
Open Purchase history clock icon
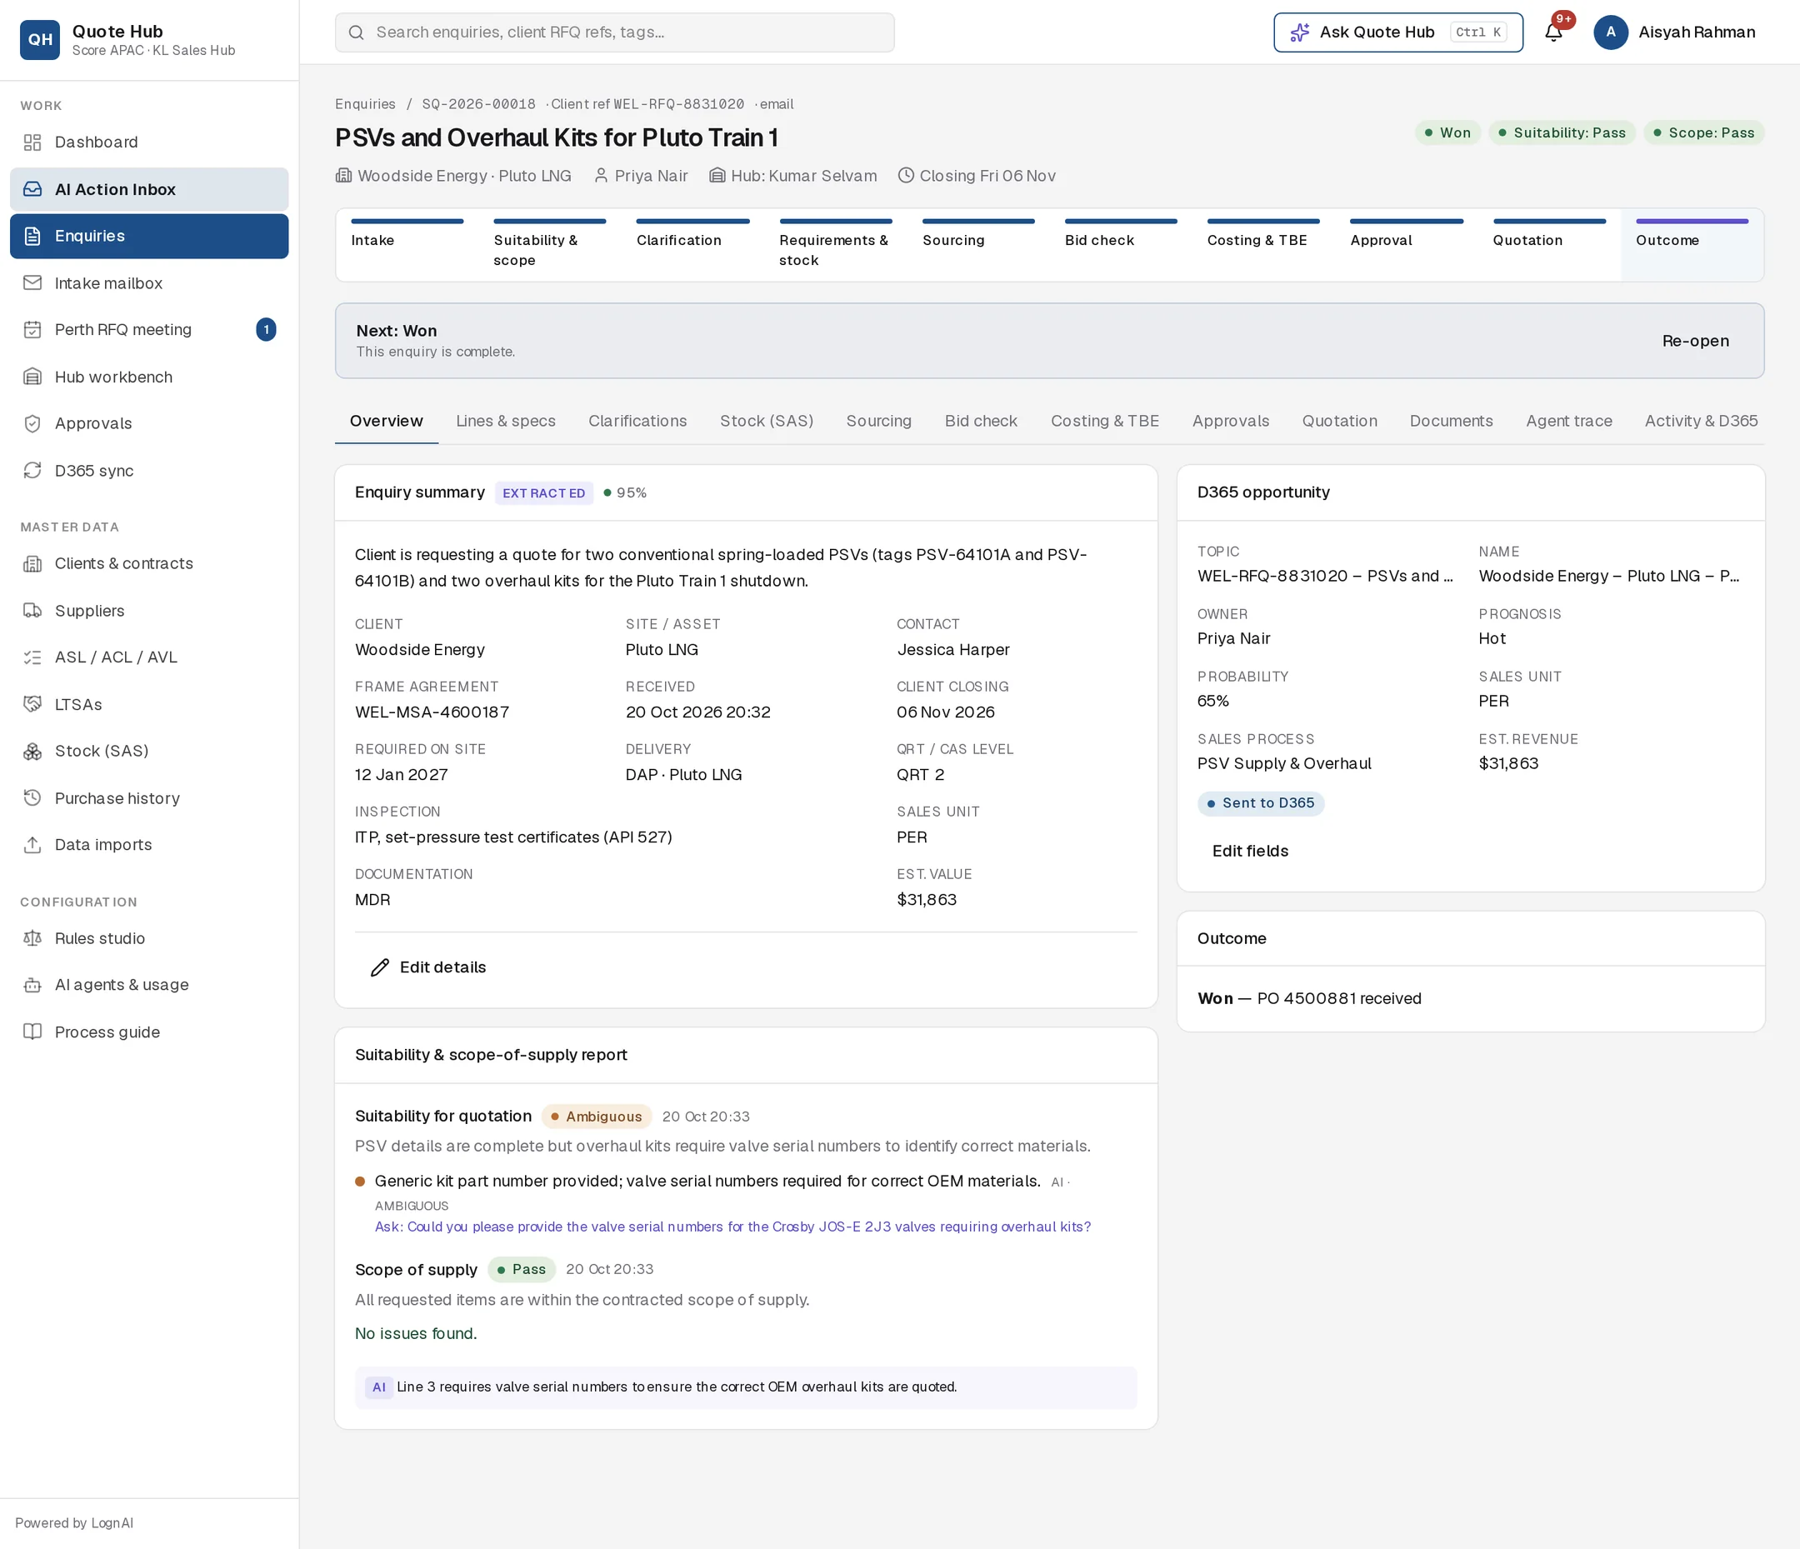click(32, 797)
